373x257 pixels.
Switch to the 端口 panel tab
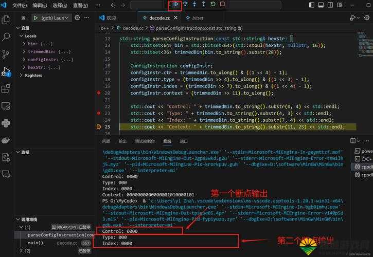point(184,141)
